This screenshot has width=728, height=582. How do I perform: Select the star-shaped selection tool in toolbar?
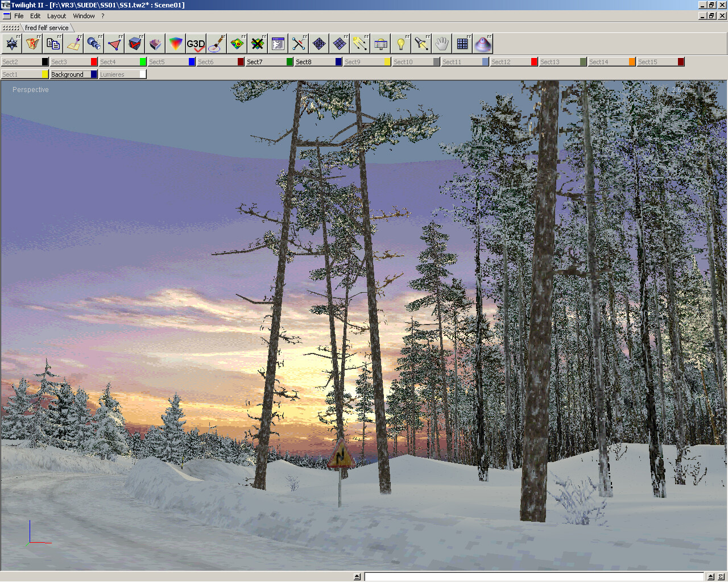[x=11, y=43]
